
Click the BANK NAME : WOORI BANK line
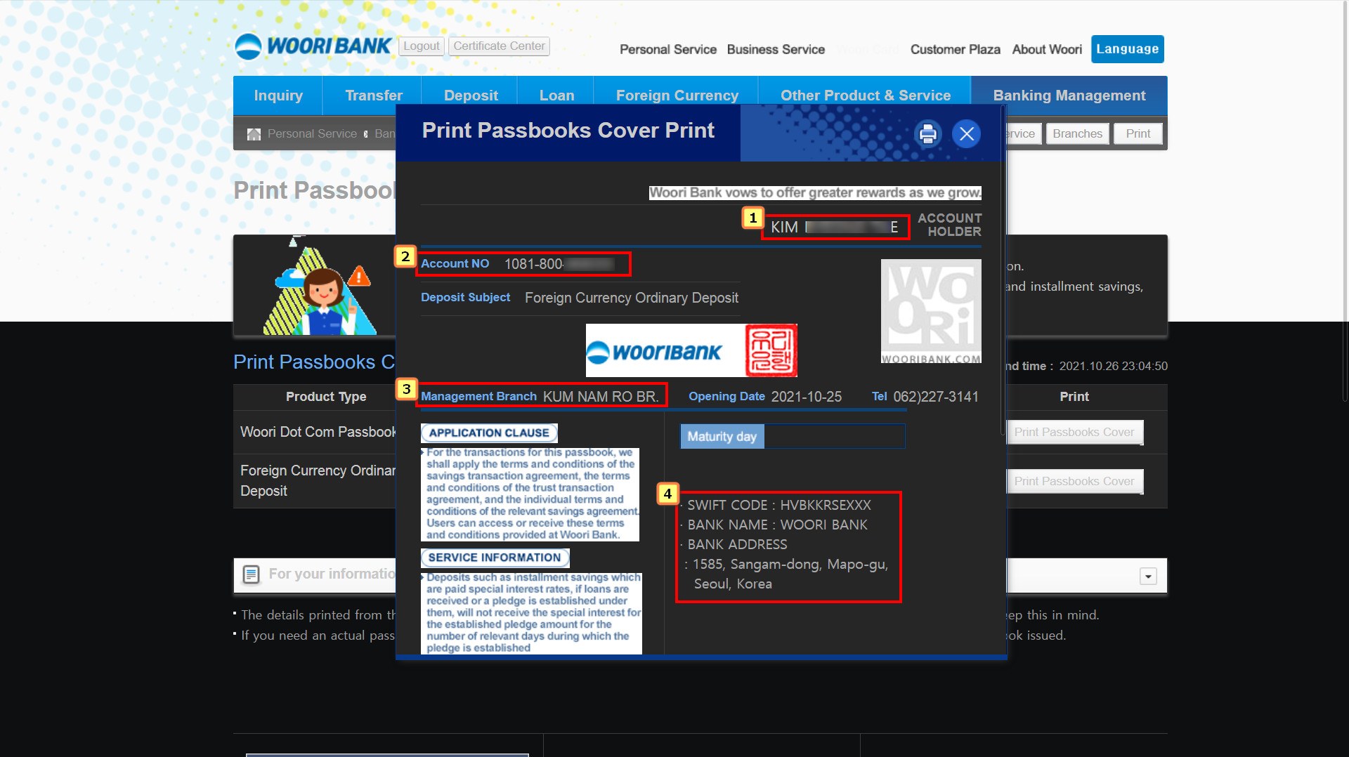coord(777,525)
